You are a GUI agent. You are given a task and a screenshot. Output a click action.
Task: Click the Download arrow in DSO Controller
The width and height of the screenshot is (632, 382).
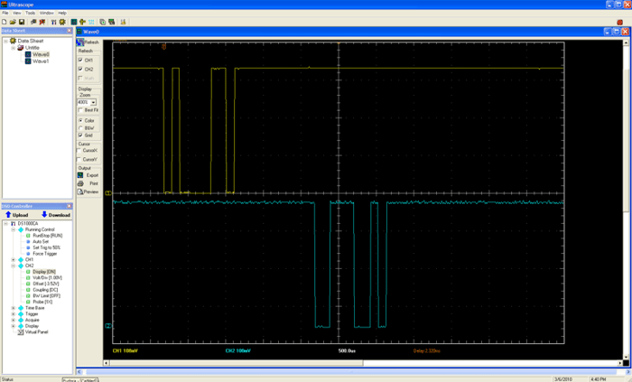tap(55, 215)
